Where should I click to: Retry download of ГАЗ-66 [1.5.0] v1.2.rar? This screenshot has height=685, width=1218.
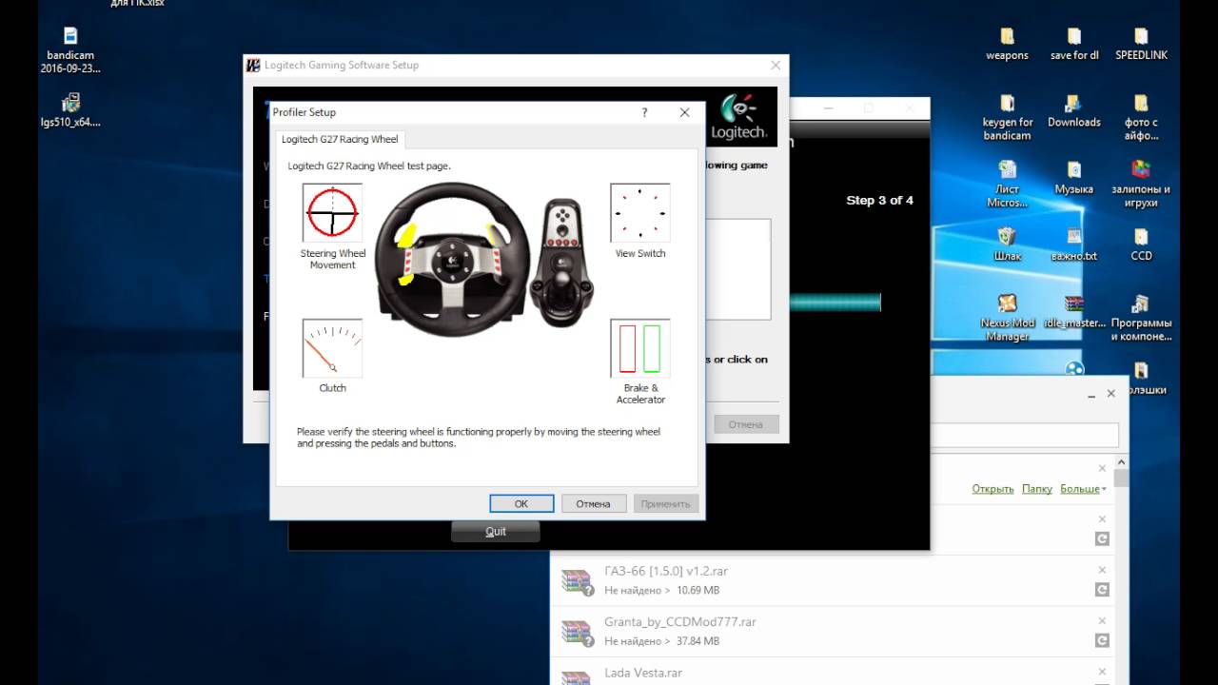(x=1102, y=590)
